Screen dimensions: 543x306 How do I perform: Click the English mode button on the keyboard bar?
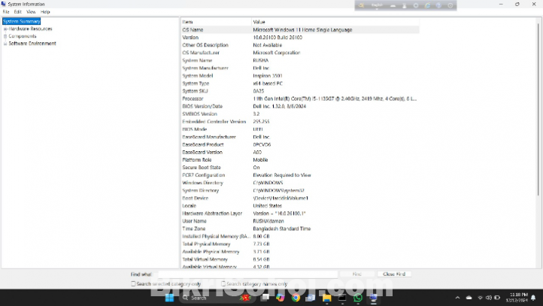377,5
